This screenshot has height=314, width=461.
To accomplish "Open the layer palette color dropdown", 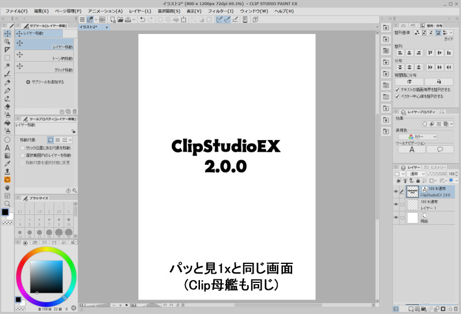I will [399, 174].
